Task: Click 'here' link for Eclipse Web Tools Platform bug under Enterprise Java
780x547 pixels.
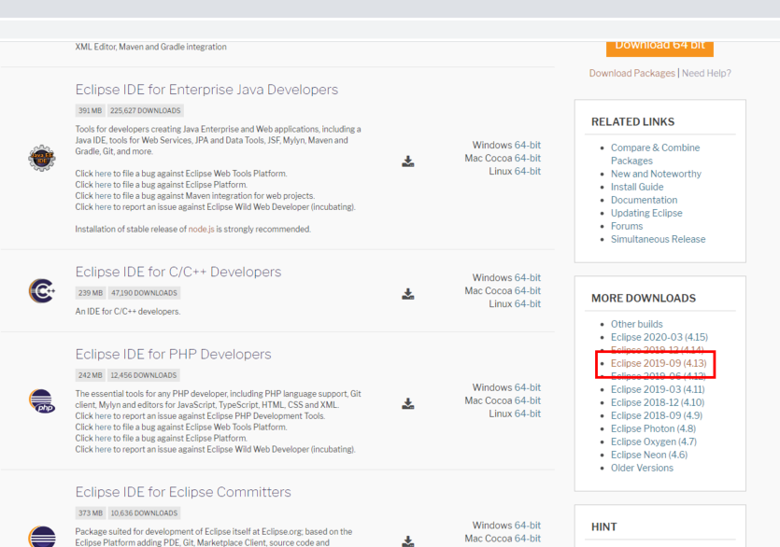Action: coord(103,174)
